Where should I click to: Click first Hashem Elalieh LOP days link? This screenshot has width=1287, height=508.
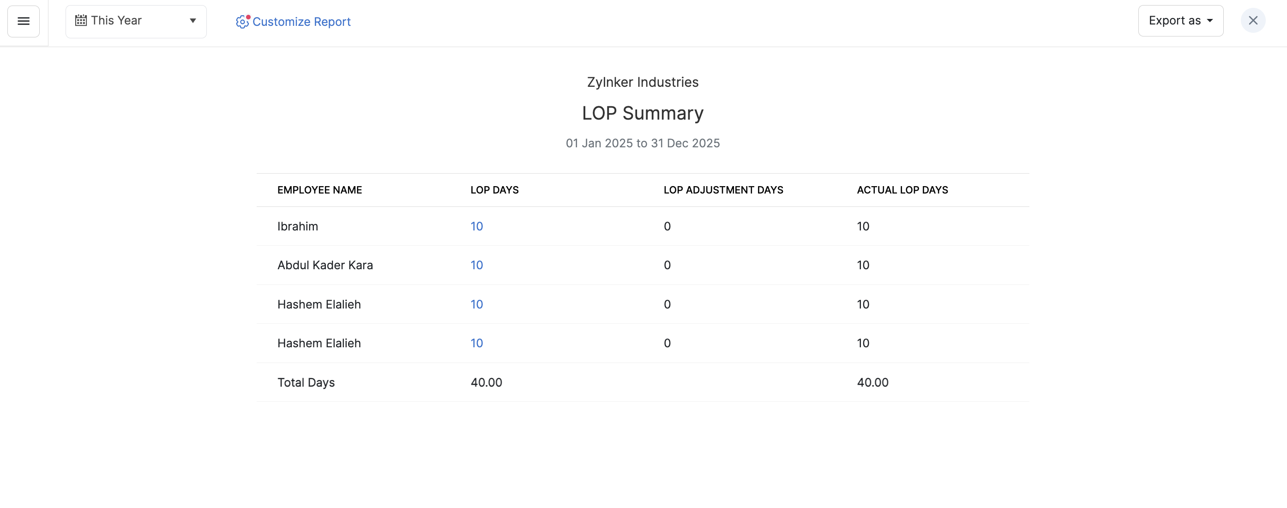click(x=476, y=304)
